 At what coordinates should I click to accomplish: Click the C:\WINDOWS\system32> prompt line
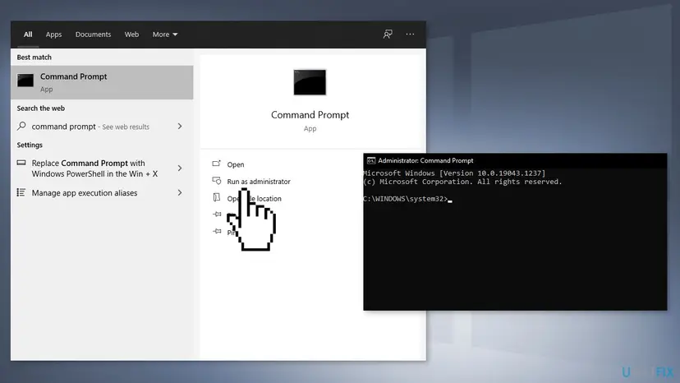406,198
